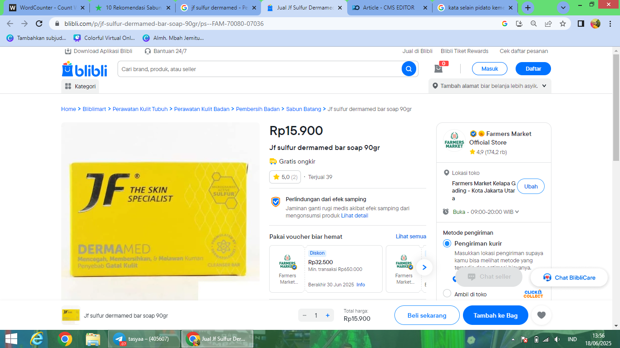Viewport: 620px width, 348px height.
Task: Switch to 10 Rekomendasi Sabun tab
Action: (133, 8)
